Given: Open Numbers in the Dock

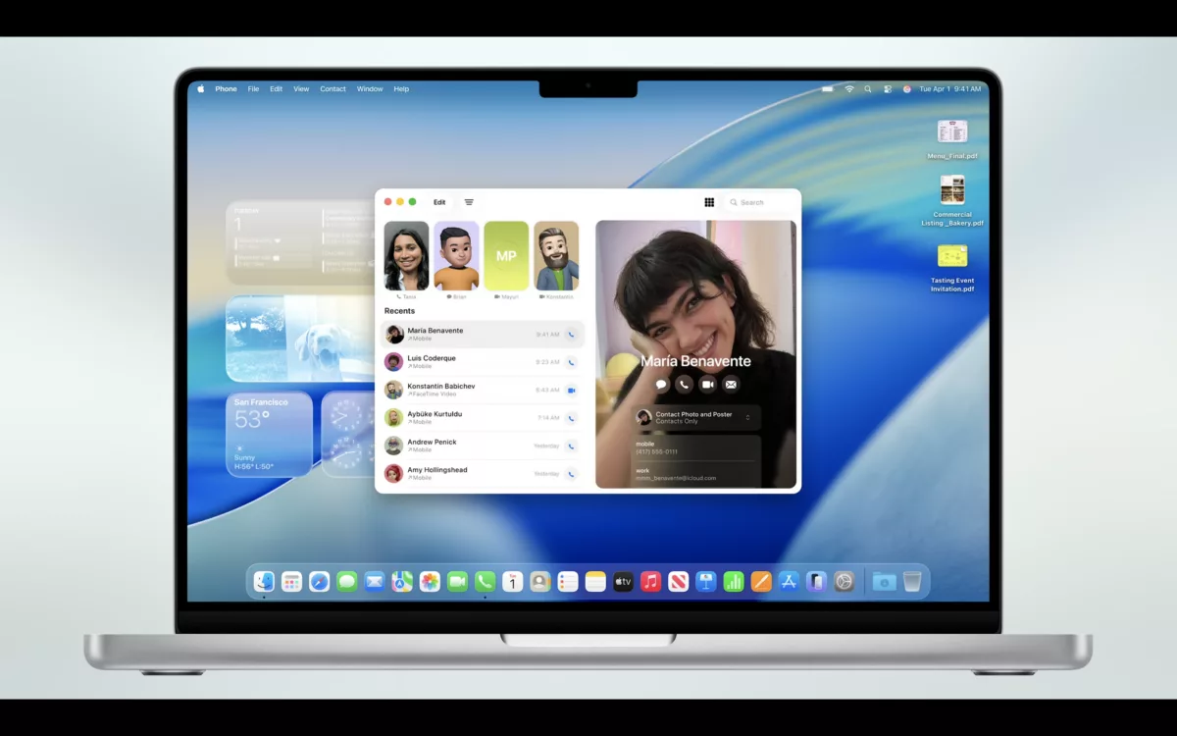Looking at the screenshot, I should 734,582.
